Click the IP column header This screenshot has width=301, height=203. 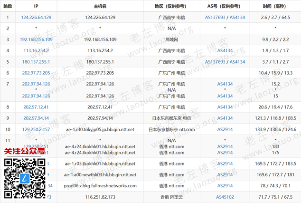pyautogui.click(x=36, y=6)
